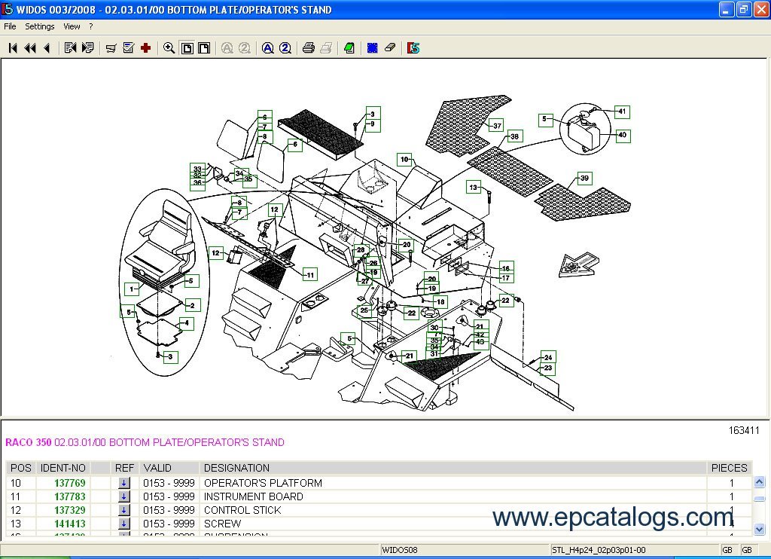771x559 pixels.
Task: Click the zoom magnifier icon
Action: click(x=169, y=48)
